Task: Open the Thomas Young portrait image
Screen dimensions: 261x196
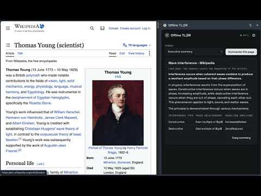Action: 118,113
